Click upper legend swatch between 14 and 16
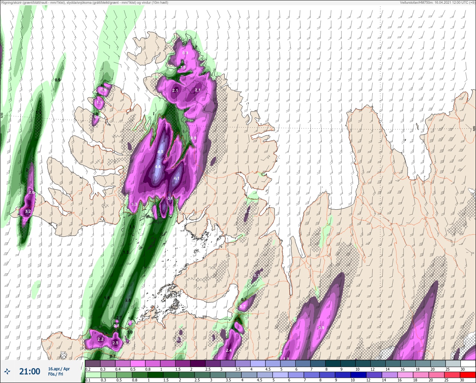This screenshot has width=476, height=383. [x=393, y=363]
